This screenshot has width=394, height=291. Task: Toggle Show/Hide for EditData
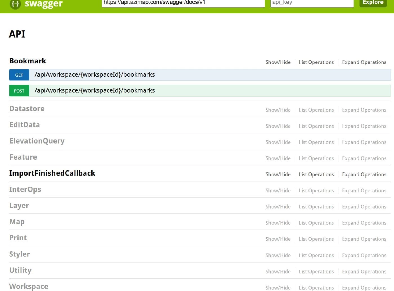click(278, 126)
